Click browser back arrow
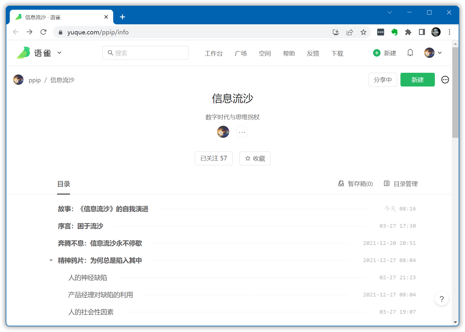Viewport: 465px width, 332px height. coord(16,32)
